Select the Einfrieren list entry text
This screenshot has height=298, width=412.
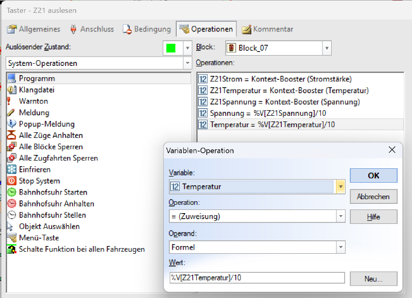35,169
